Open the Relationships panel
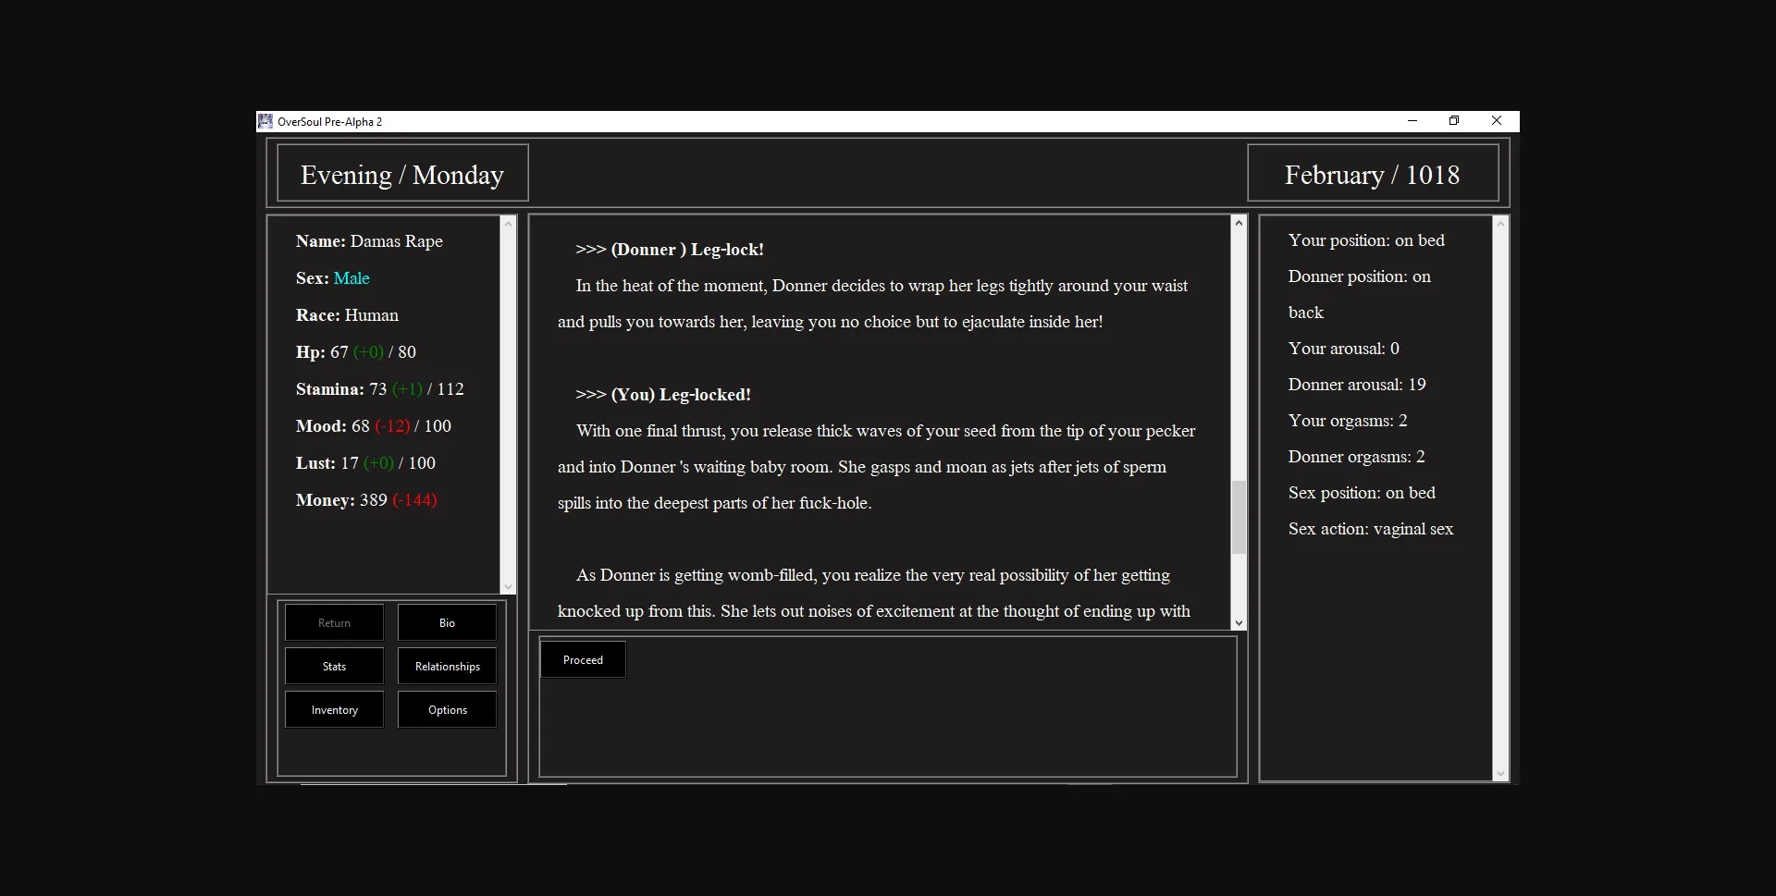 (x=447, y=666)
